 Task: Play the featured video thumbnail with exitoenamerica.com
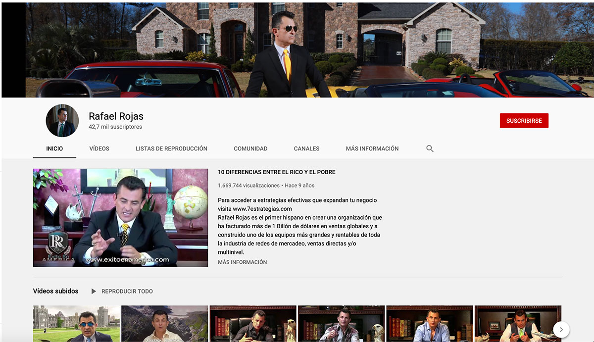(x=120, y=218)
